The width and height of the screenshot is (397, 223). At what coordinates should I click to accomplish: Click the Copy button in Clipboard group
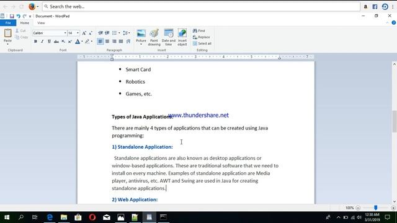22,37
